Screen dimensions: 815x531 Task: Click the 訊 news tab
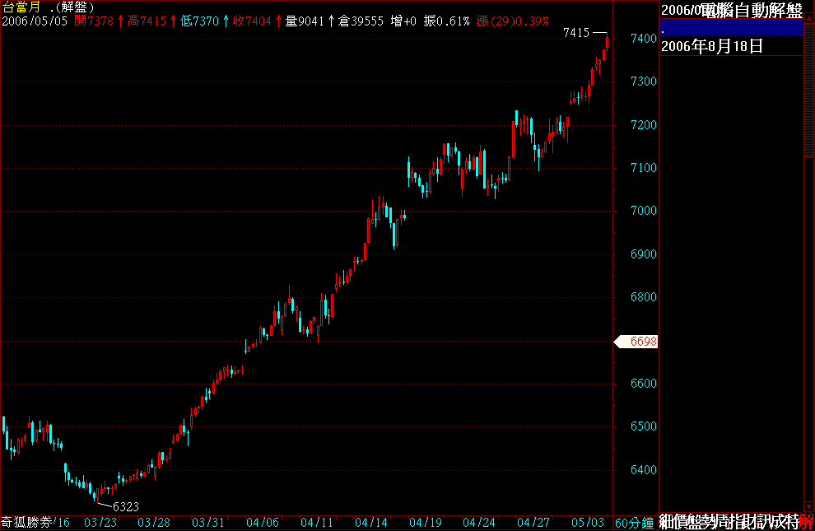769,522
